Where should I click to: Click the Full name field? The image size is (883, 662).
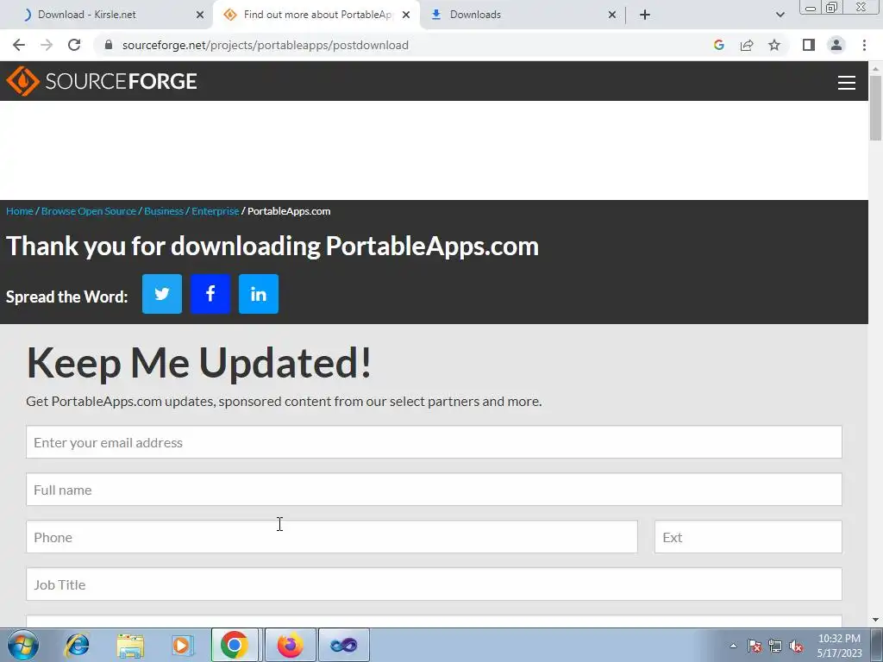pos(435,490)
